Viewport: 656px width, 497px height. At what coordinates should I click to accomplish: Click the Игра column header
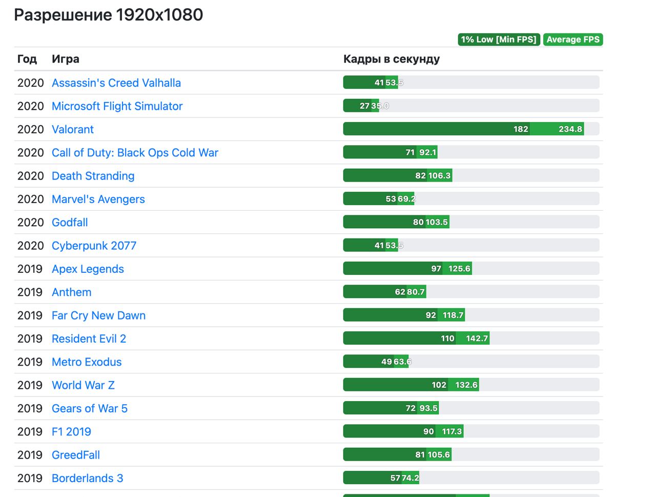(66, 59)
